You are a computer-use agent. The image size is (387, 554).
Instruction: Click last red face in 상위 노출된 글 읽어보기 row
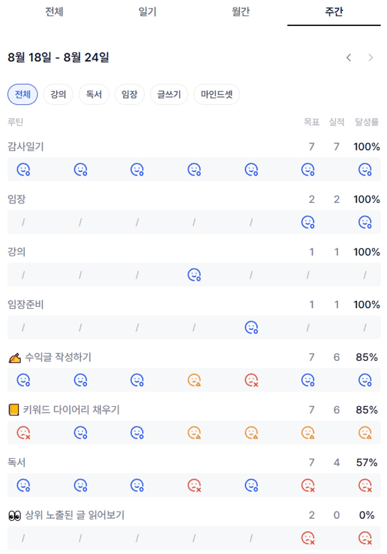(365, 538)
